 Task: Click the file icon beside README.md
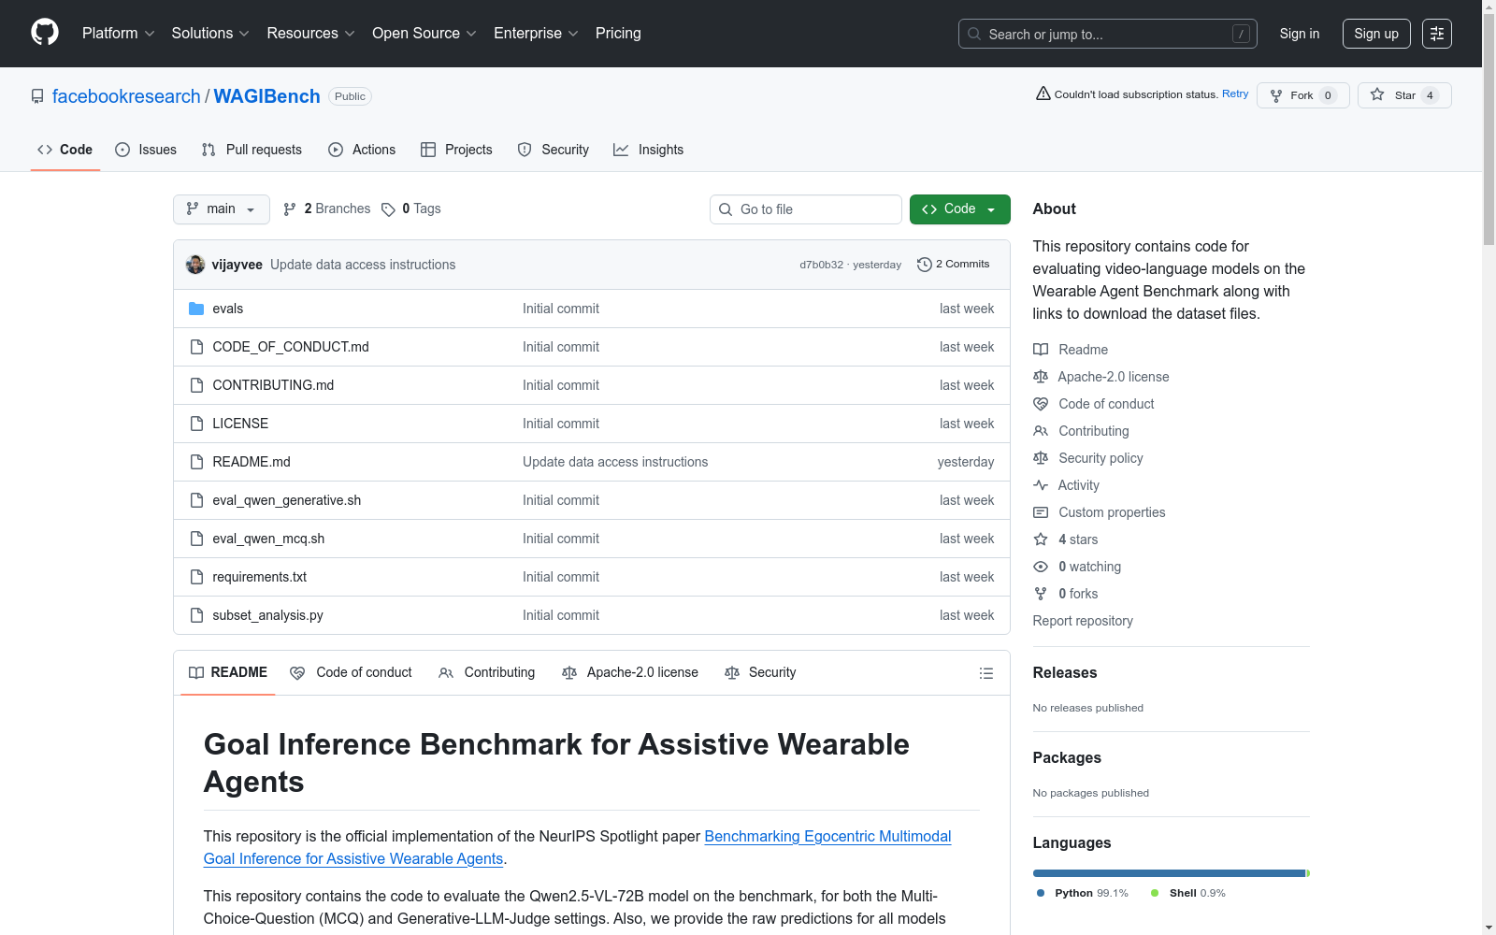pos(196,462)
